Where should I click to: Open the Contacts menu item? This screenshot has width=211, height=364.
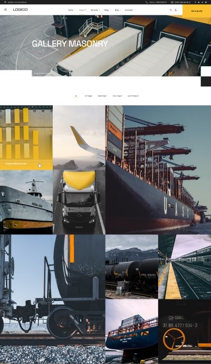coord(129,10)
